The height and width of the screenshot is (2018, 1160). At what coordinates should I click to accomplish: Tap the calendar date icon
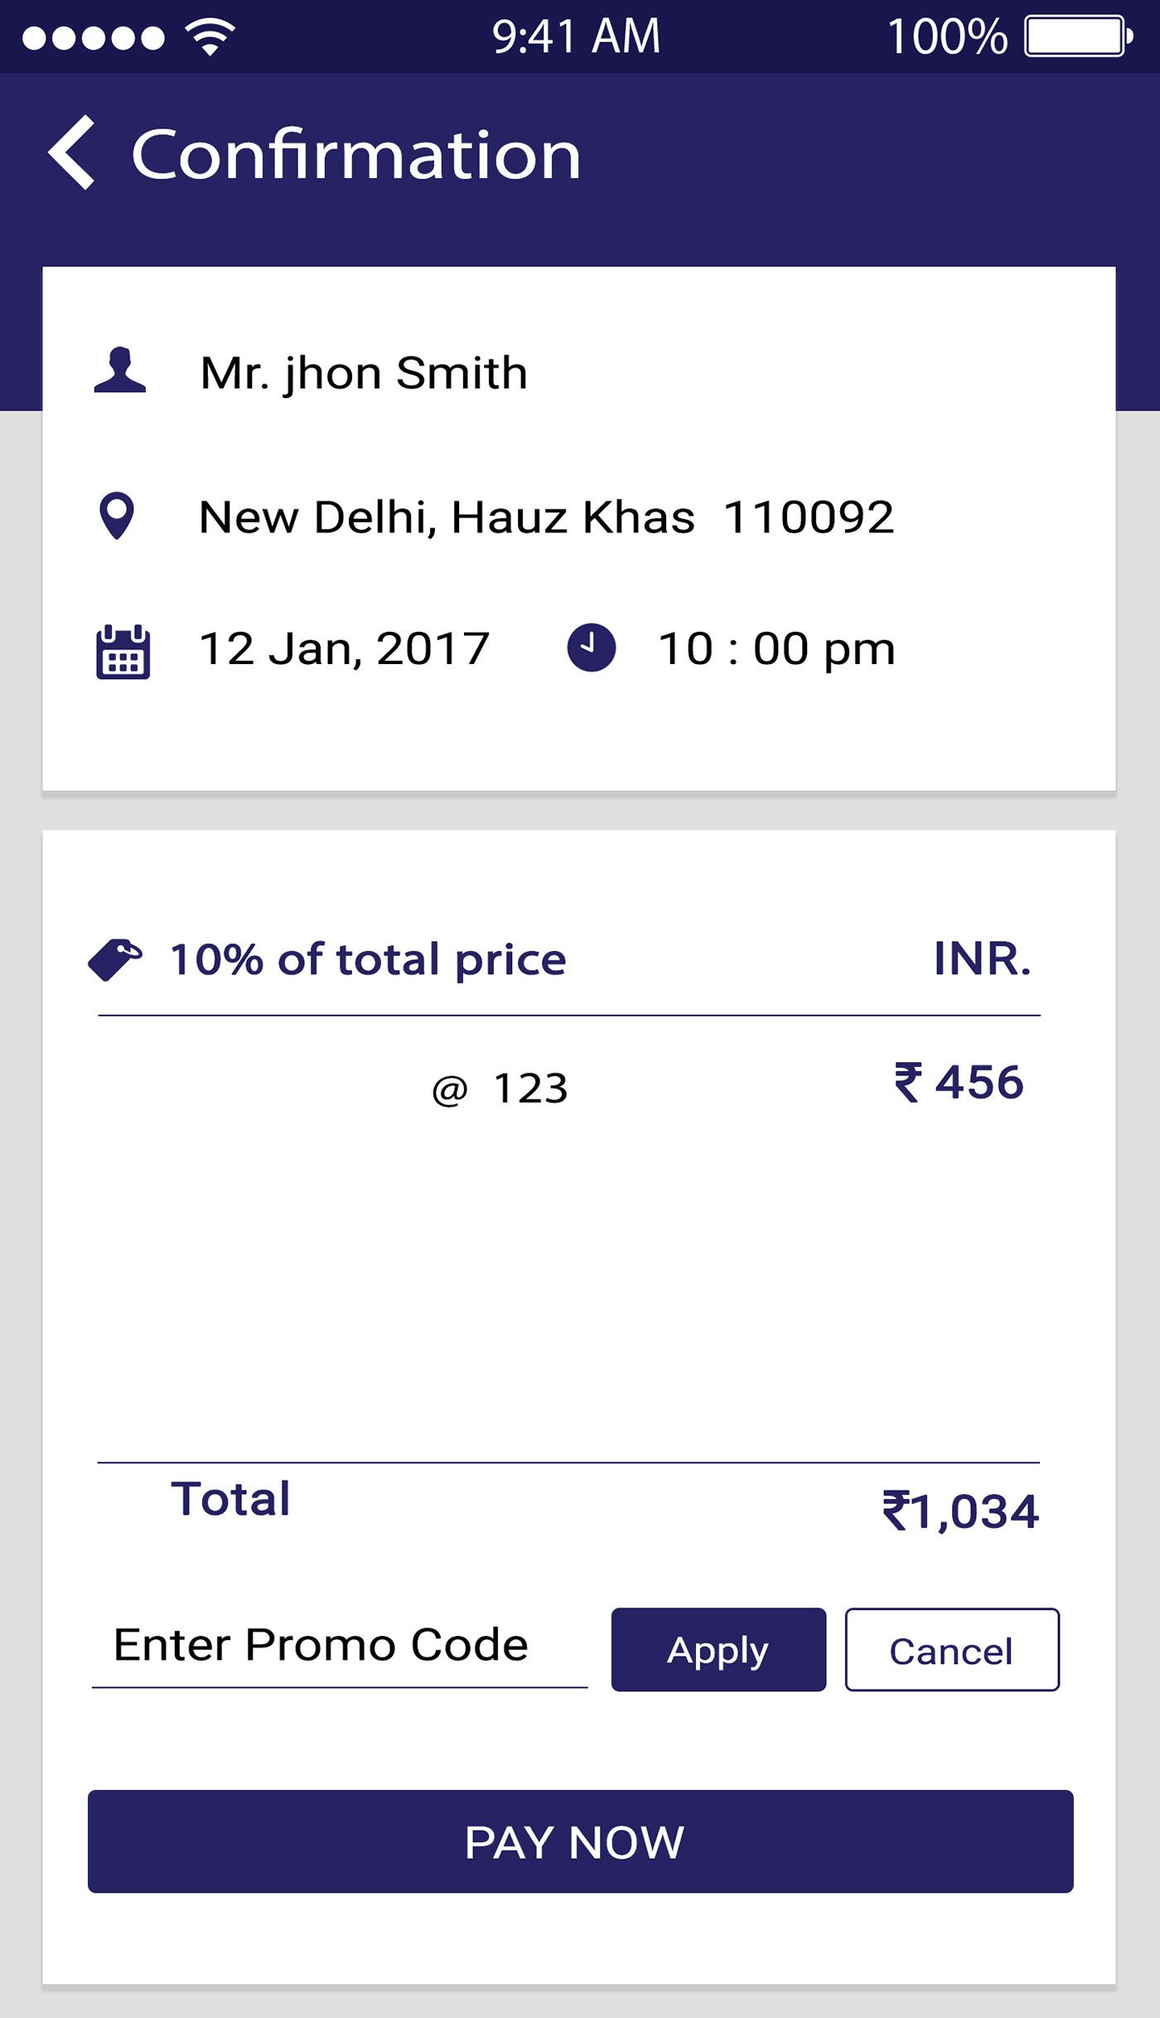pyautogui.click(x=123, y=652)
